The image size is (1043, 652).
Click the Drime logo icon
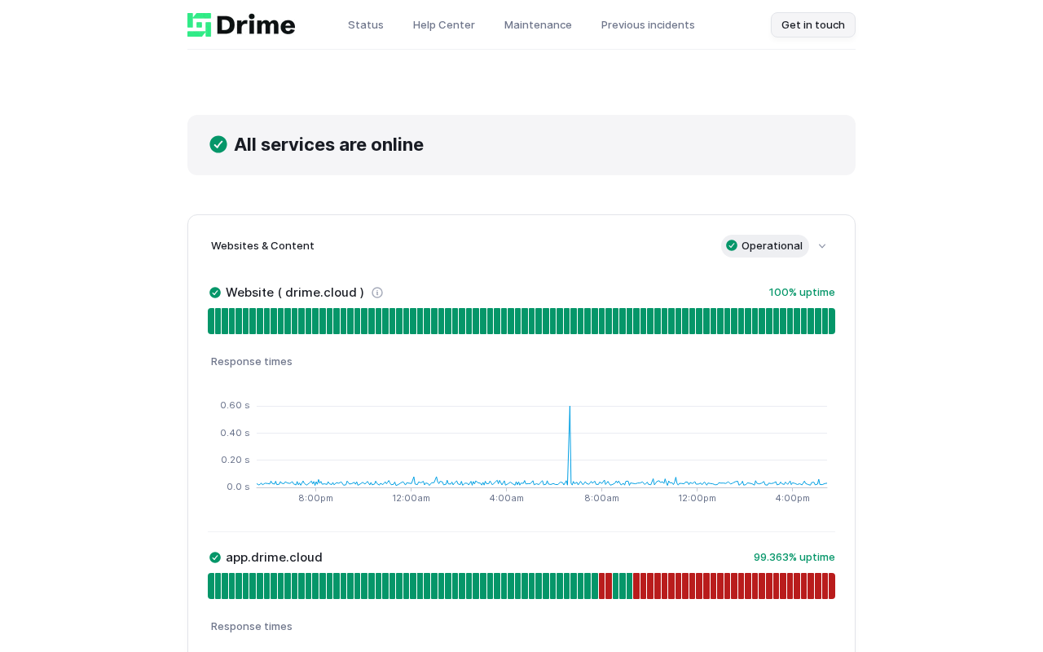[x=200, y=24]
